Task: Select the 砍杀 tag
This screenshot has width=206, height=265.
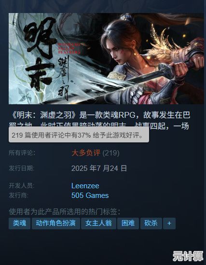Action: tap(151, 223)
